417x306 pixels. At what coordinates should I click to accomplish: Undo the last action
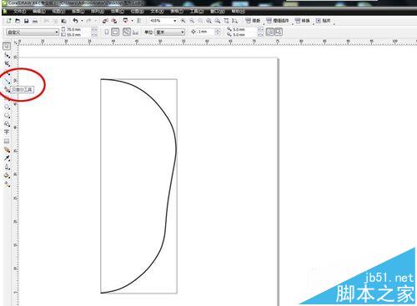click(x=75, y=21)
